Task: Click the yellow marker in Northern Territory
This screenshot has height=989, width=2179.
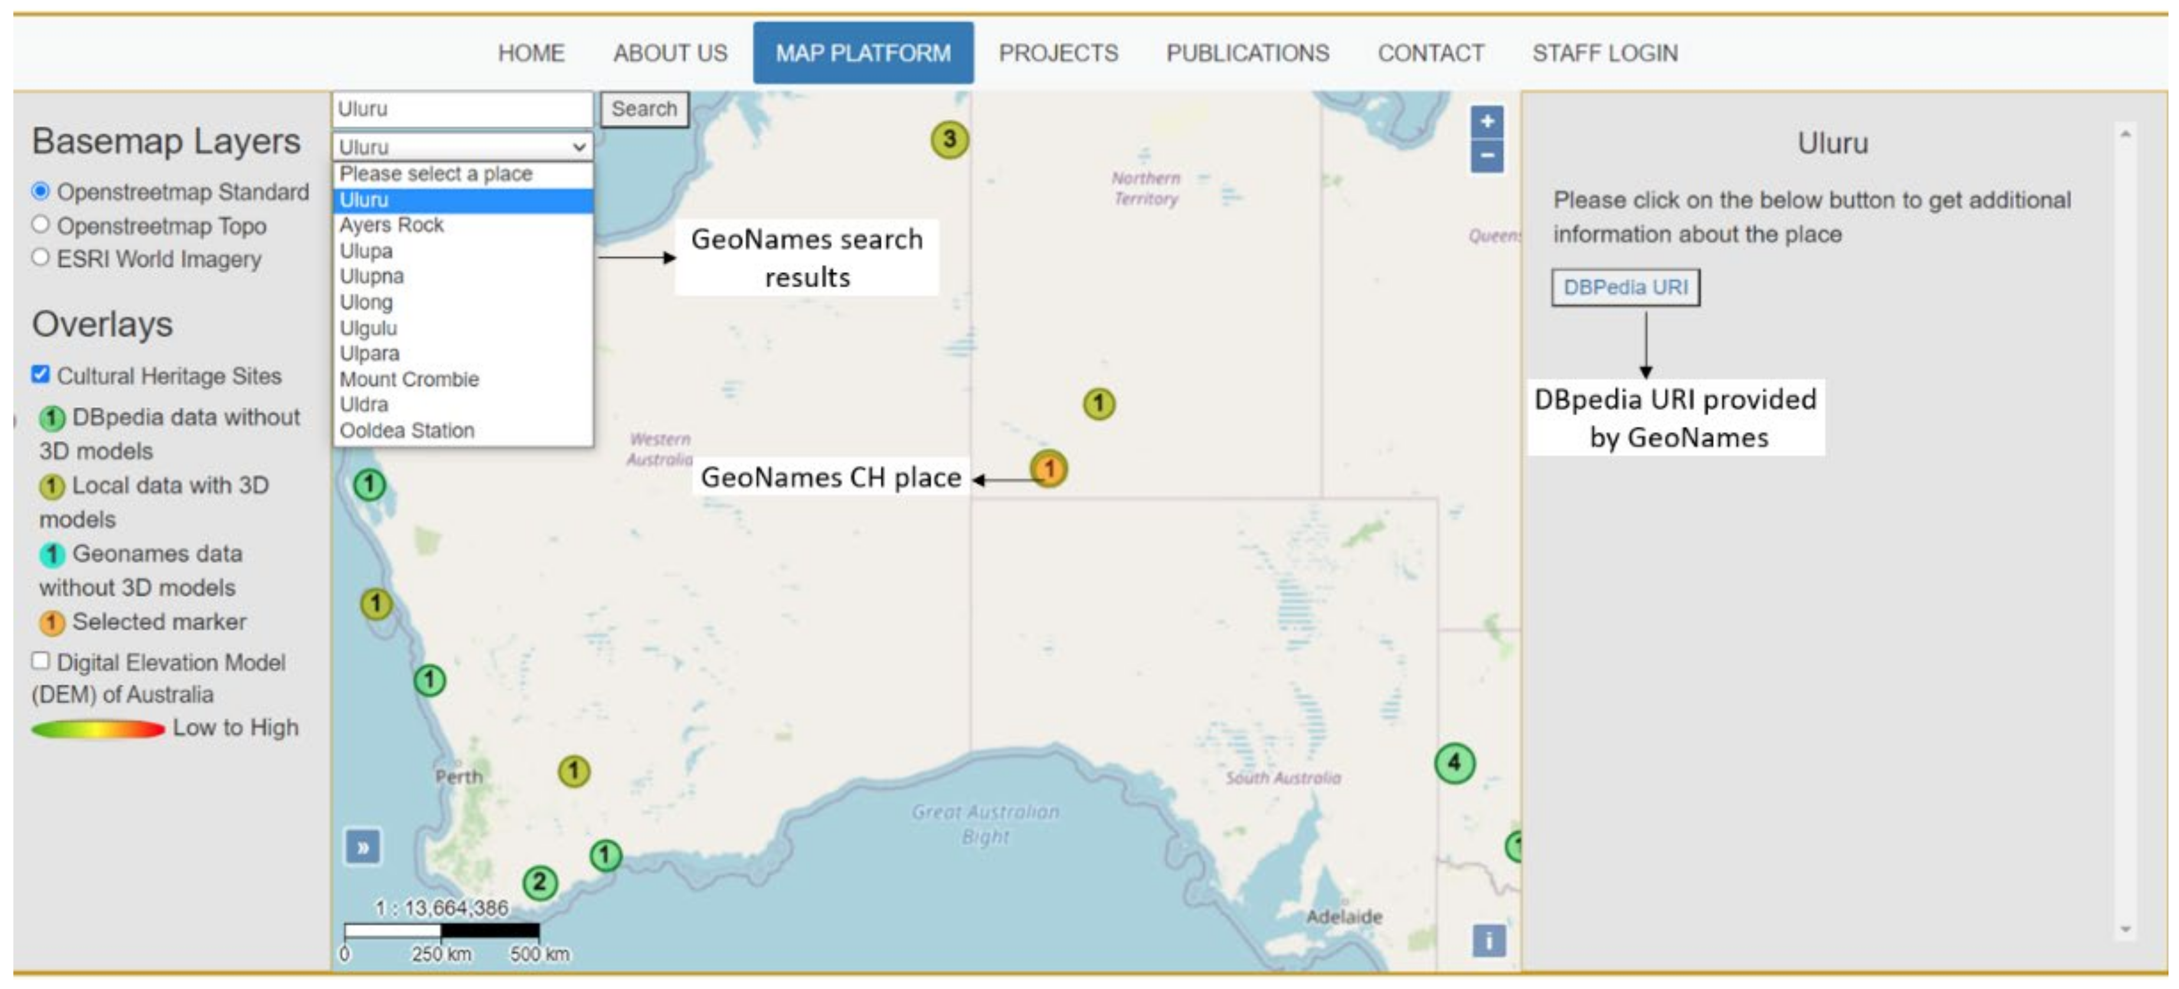Action: click(x=1098, y=404)
